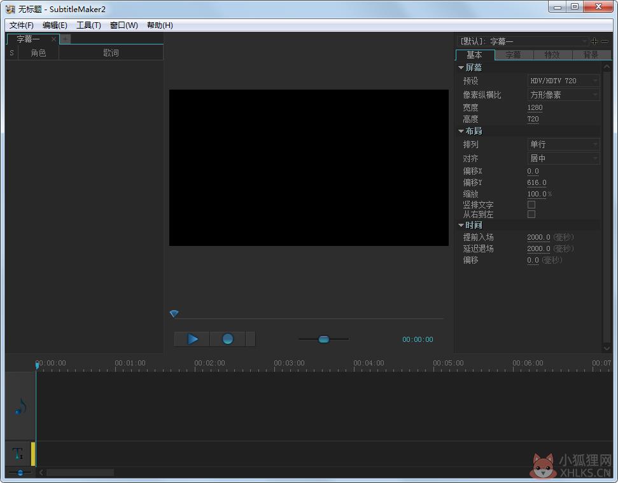This screenshot has height=483, width=618.
Task: Click the preview seek bar playhead marker
Action: 174,314
